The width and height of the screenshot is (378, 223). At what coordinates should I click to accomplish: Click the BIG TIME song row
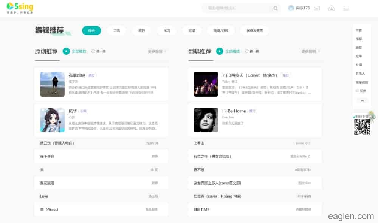201,210
